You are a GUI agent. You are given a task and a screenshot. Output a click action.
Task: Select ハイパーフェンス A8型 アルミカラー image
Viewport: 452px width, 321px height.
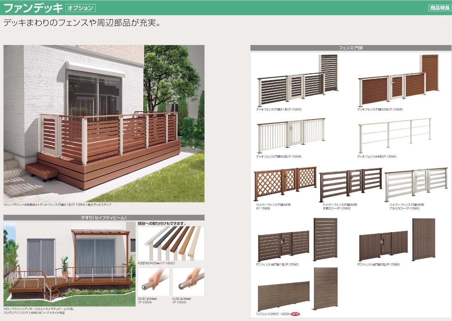(x=416, y=184)
